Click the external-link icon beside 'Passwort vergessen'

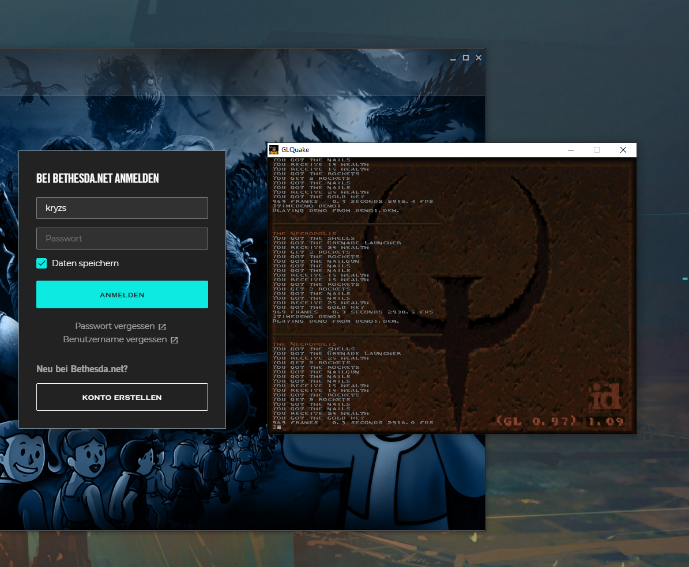(x=162, y=327)
